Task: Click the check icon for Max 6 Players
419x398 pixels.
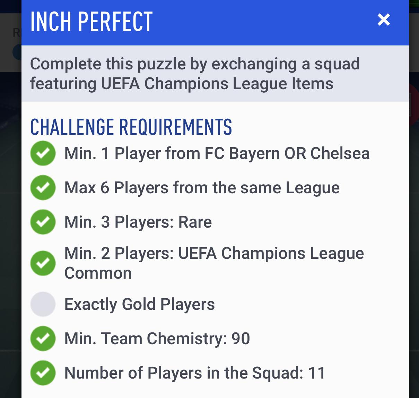Action: coord(43,188)
